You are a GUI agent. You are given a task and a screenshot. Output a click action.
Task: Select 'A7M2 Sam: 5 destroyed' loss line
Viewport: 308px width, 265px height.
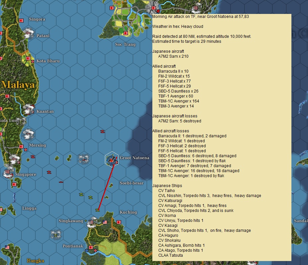click(x=180, y=121)
